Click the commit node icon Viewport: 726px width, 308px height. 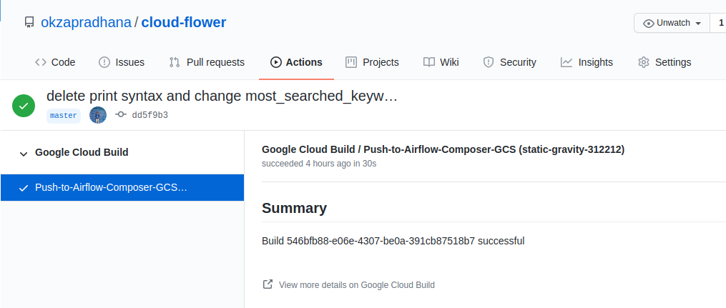point(121,114)
